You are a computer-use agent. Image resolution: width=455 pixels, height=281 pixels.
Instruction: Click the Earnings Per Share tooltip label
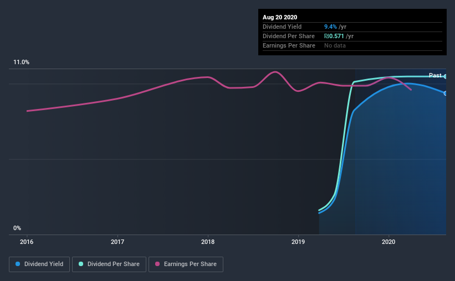[x=289, y=45]
